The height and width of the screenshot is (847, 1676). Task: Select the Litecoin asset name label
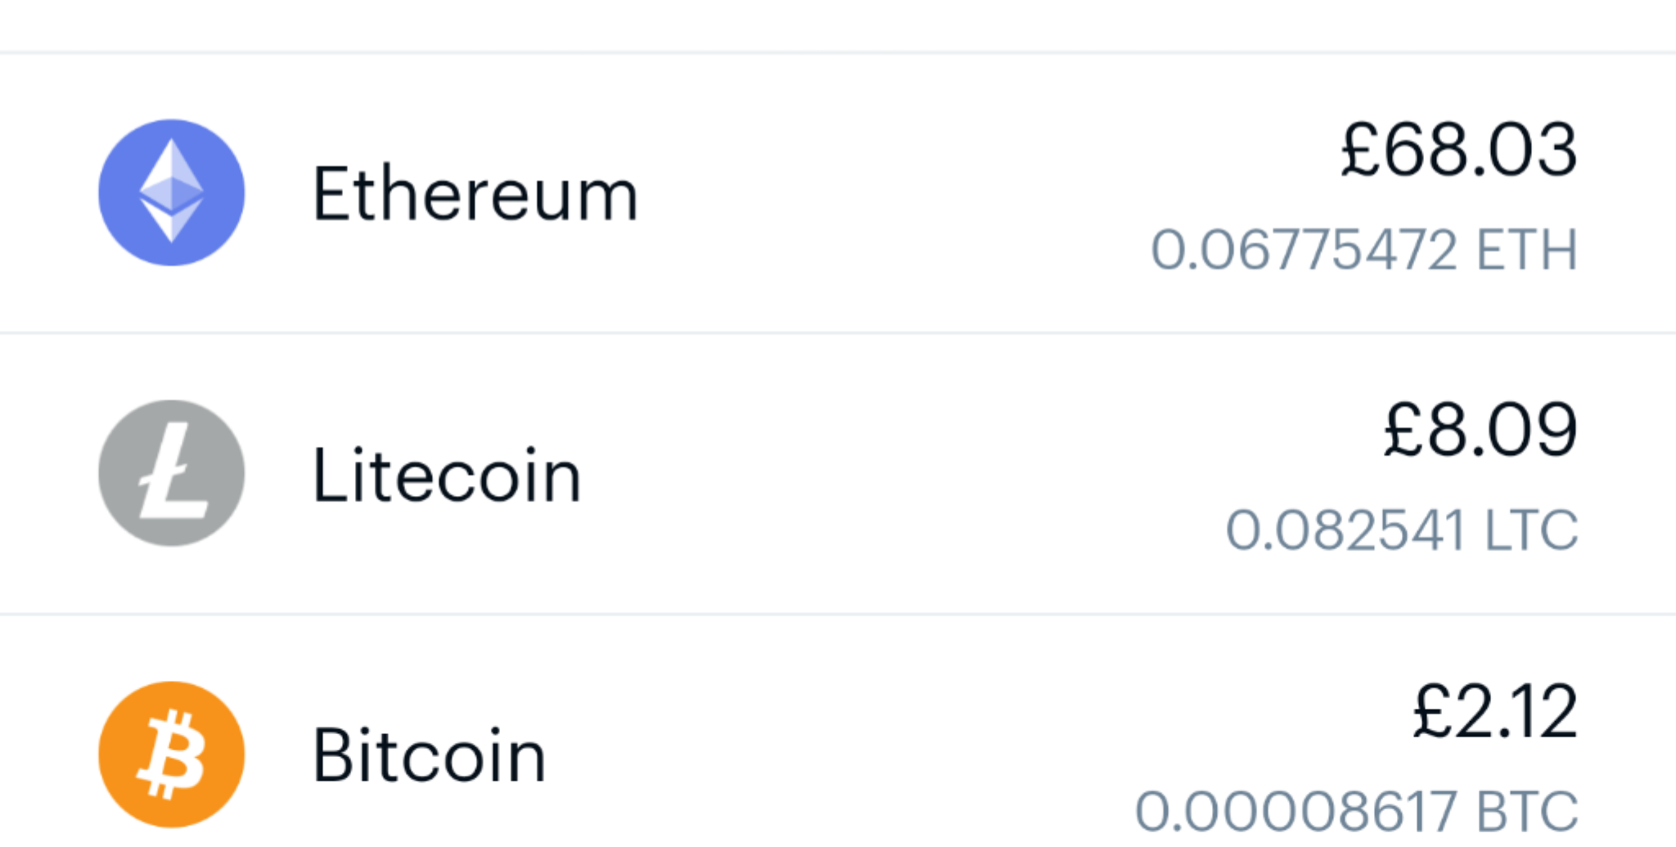[447, 475]
